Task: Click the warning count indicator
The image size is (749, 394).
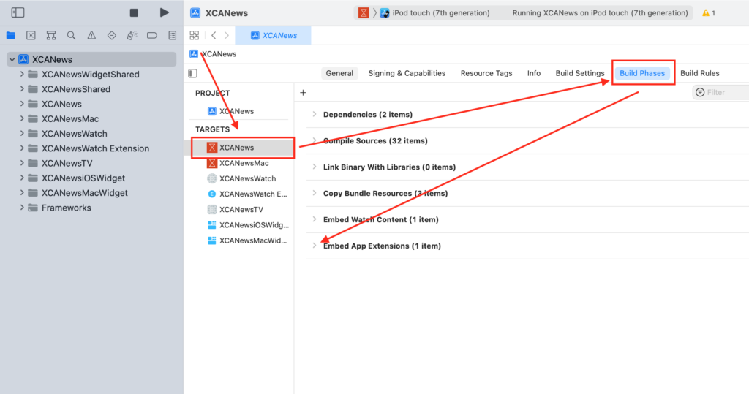Action: [x=708, y=13]
